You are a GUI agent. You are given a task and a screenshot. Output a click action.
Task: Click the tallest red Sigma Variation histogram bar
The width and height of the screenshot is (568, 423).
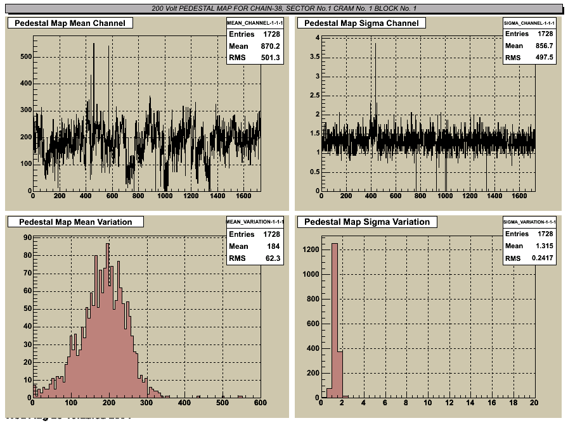point(334,320)
